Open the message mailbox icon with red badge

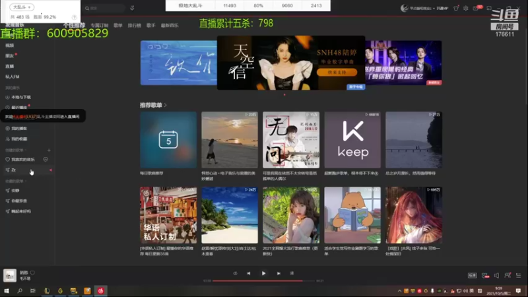tap(476, 8)
